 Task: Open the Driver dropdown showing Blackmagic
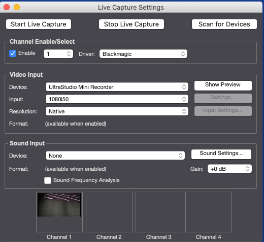[143, 54]
